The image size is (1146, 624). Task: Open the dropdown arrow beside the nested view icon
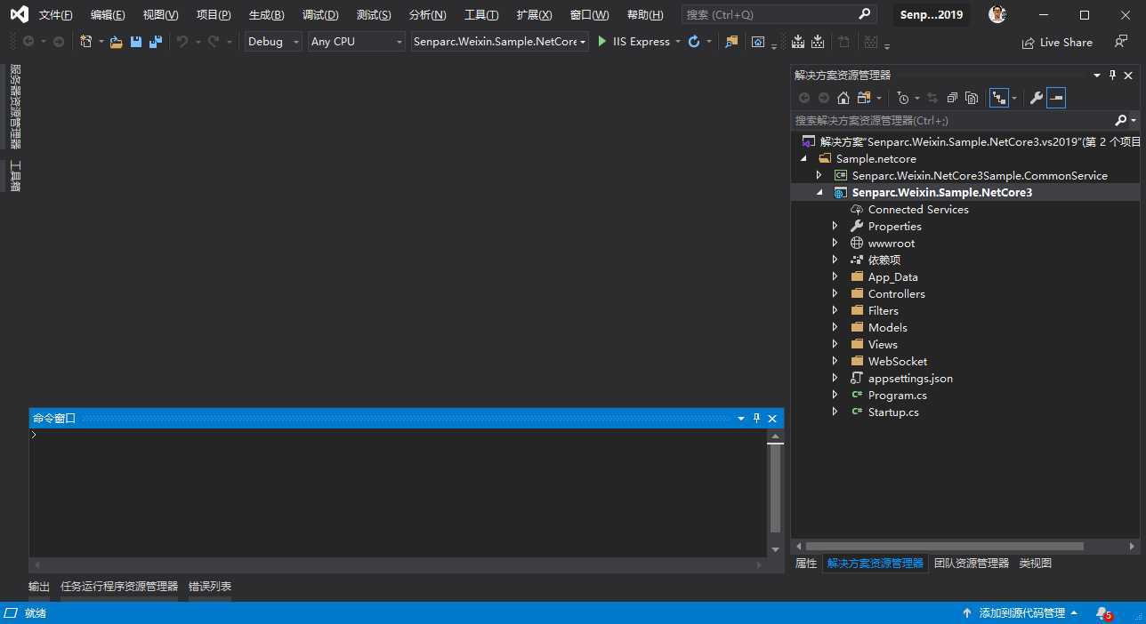tap(1013, 98)
